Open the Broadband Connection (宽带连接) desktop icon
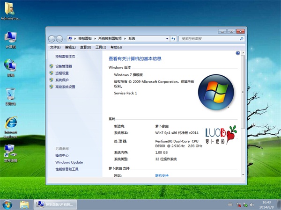 (10, 152)
